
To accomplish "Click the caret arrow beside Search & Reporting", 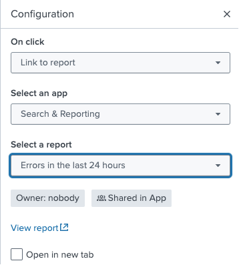I will (x=218, y=114).
